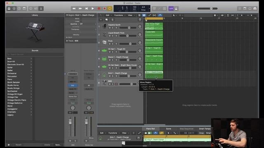
Task: Open Smart Controls dial button
Action: click(31, 9)
